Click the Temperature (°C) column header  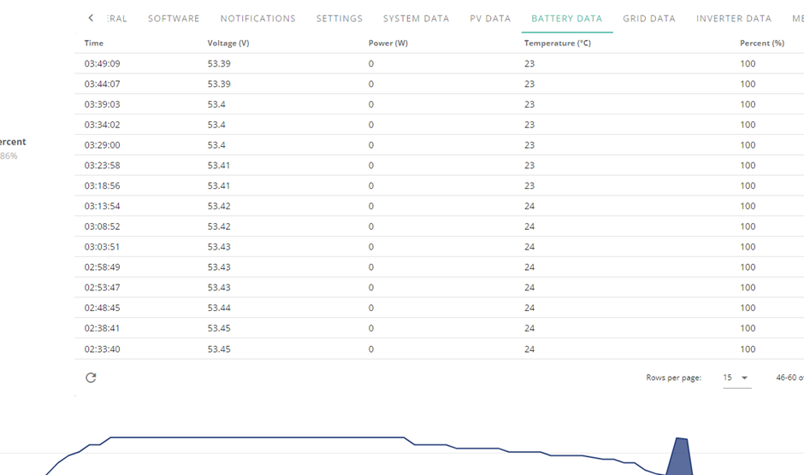click(558, 43)
